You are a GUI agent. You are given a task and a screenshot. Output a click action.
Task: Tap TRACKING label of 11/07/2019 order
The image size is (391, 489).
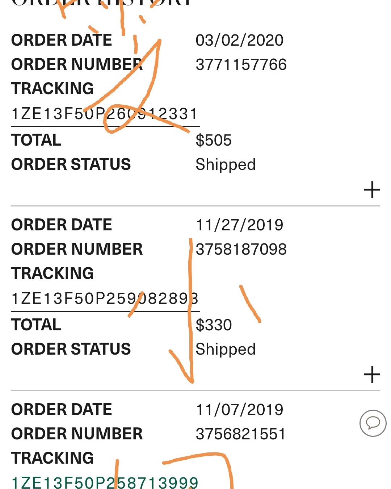pyautogui.click(x=52, y=458)
